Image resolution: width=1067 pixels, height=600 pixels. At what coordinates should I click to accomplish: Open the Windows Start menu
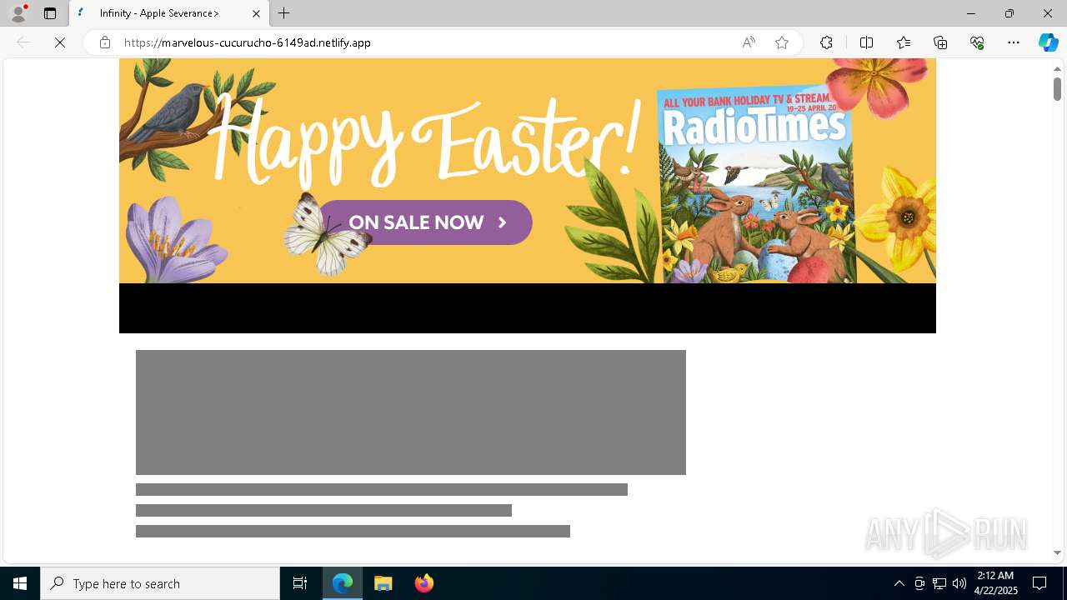click(20, 583)
